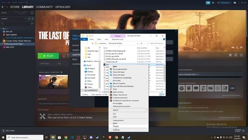Open game settings gear icon
The height and width of the screenshot is (140, 248).
pyautogui.click(x=231, y=55)
